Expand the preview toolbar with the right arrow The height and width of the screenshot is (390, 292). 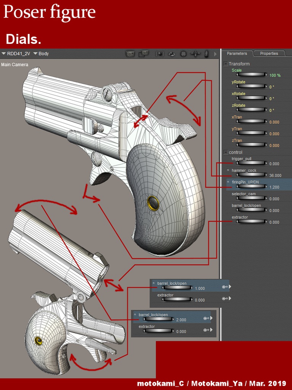[x=215, y=54]
